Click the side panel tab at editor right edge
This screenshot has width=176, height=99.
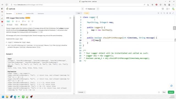pyautogui.click(x=174, y=28)
